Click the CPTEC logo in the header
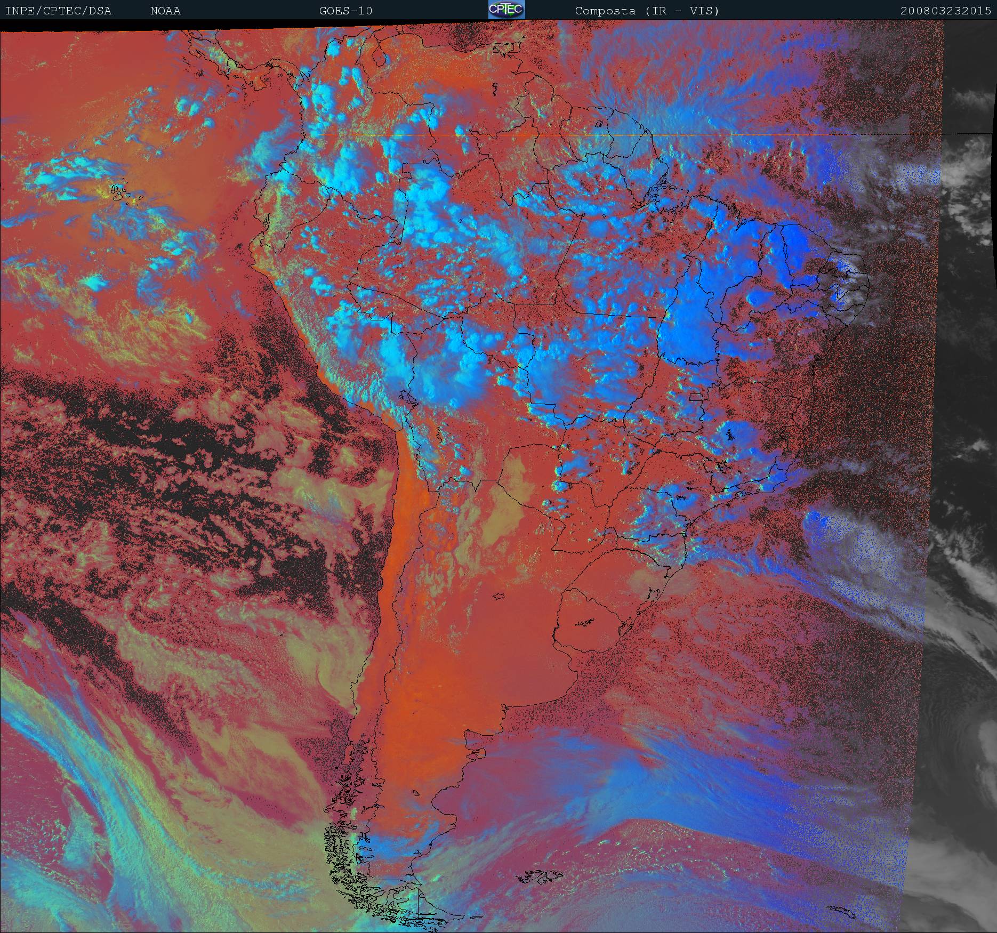Screen dimensions: 997x933 pyautogui.click(x=506, y=10)
